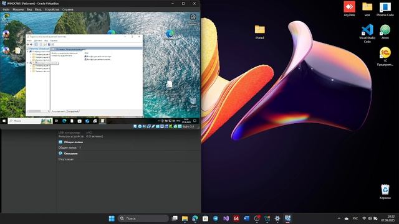This screenshot has width=399, height=224.
Task: Open OneDrive cloud tray icon
Action: 347,218
